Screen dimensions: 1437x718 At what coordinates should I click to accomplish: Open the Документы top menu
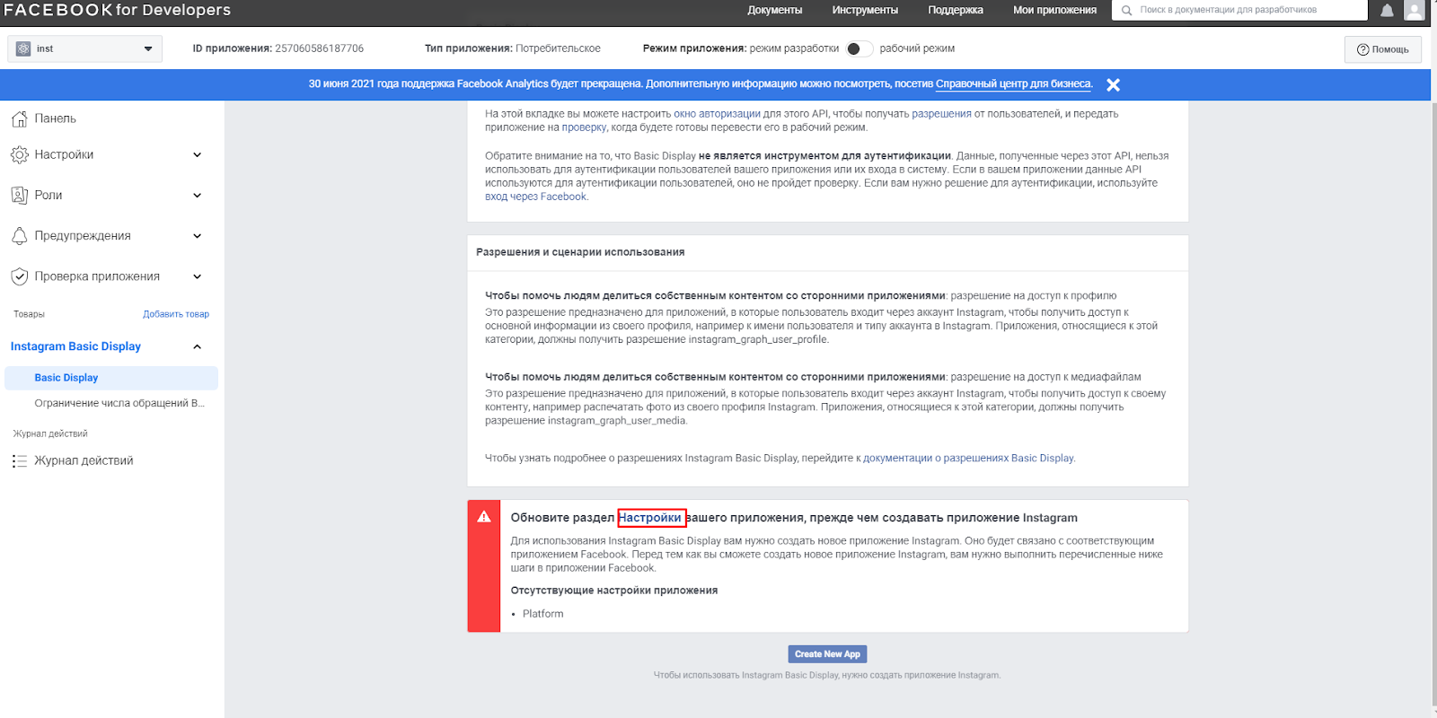click(x=774, y=10)
